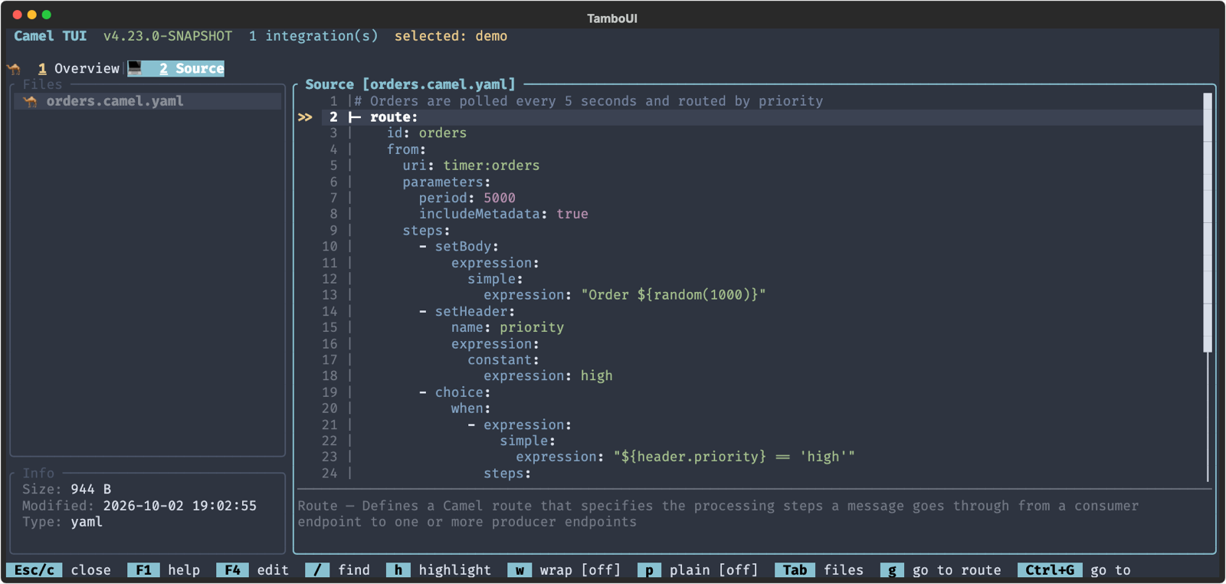The image size is (1226, 584).
Task: Click 'uri: timer:orders' on line 5
Action: (471, 166)
